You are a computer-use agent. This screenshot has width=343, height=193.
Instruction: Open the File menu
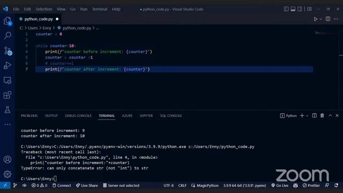[x=16, y=9]
